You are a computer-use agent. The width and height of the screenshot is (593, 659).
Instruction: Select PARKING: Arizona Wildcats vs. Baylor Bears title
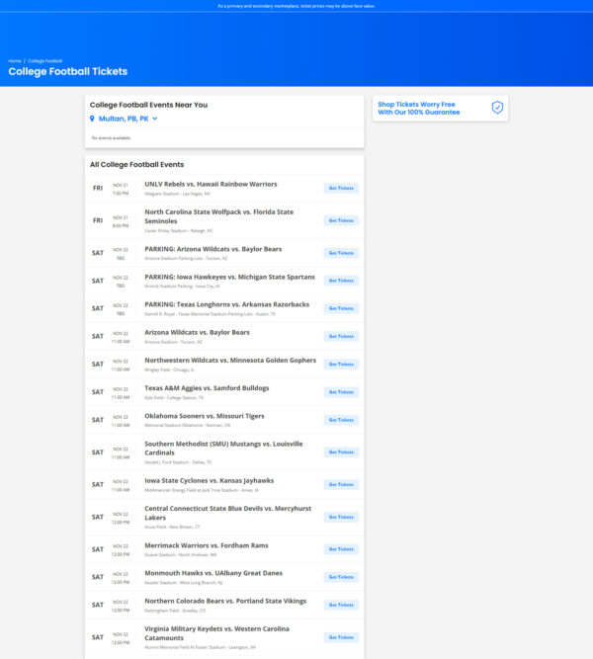[x=213, y=249]
